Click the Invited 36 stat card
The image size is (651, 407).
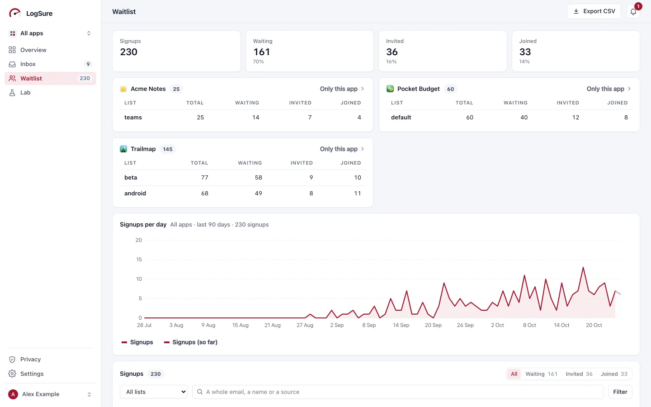pos(443,51)
